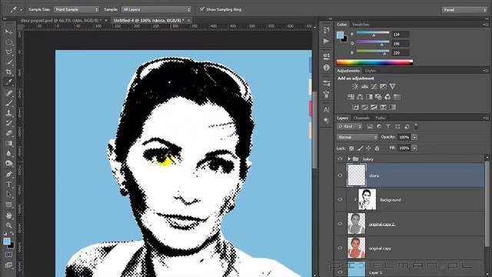Pick a color from spectrum ramp
Viewport: 492px width, 277px height.
pos(374,62)
